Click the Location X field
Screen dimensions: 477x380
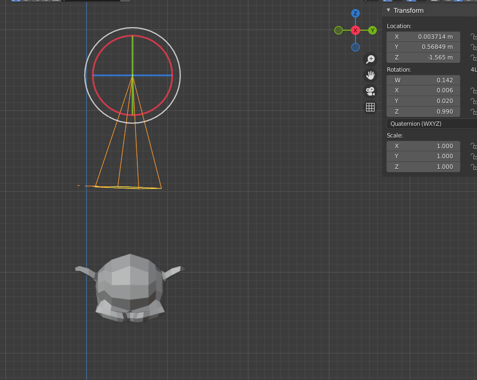click(x=423, y=37)
